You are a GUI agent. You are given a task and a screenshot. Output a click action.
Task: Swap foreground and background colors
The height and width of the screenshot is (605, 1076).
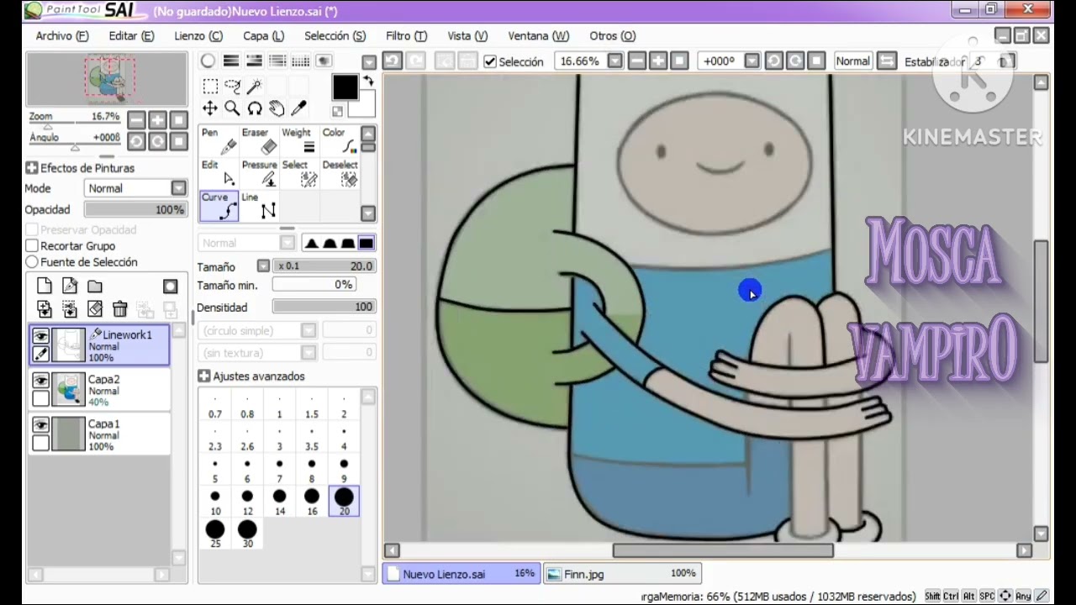click(367, 82)
